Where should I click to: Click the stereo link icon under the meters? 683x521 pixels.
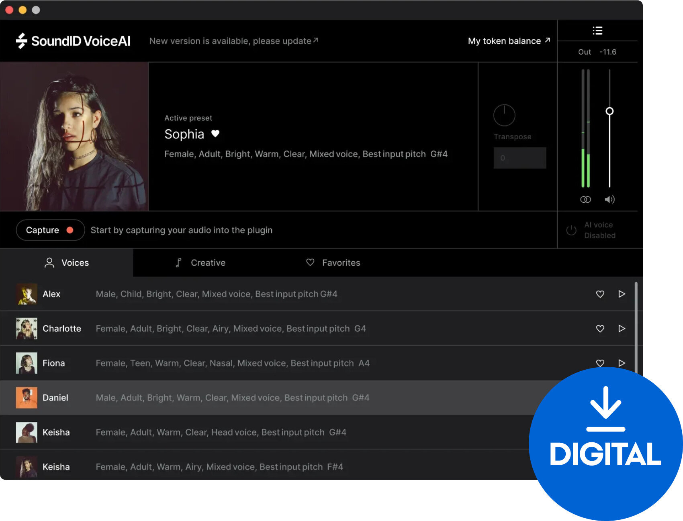point(585,199)
